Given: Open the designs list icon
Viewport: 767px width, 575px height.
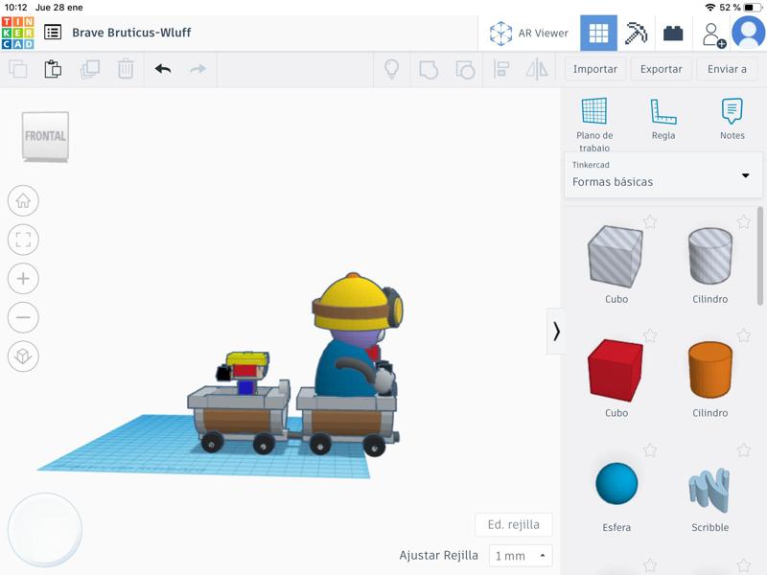Looking at the screenshot, I should [53, 33].
